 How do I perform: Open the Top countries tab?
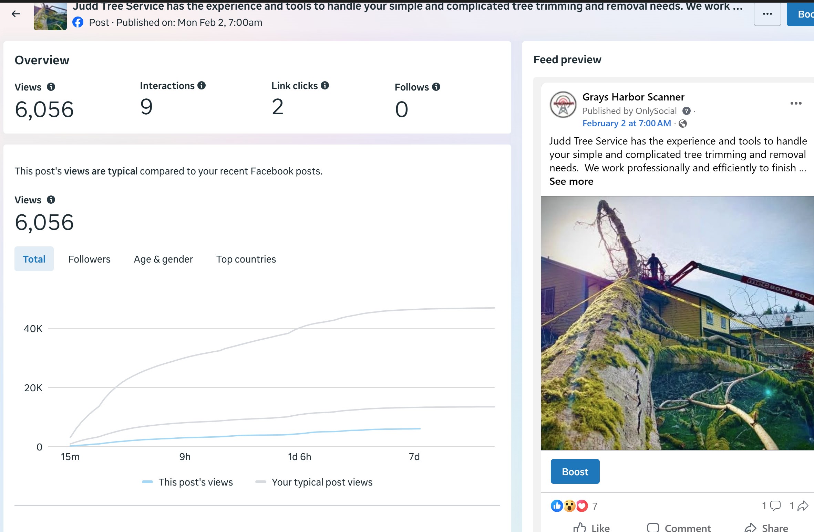pos(246,259)
